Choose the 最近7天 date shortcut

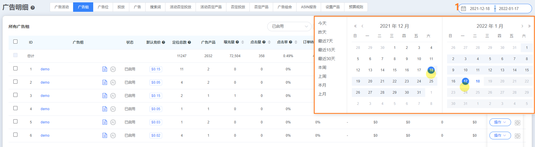[325, 41]
